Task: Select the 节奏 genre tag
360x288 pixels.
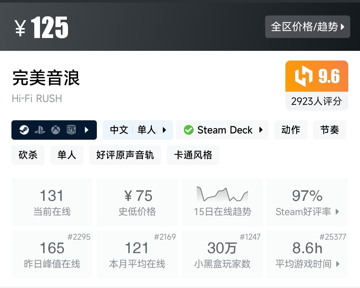Action: click(x=330, y=130)
